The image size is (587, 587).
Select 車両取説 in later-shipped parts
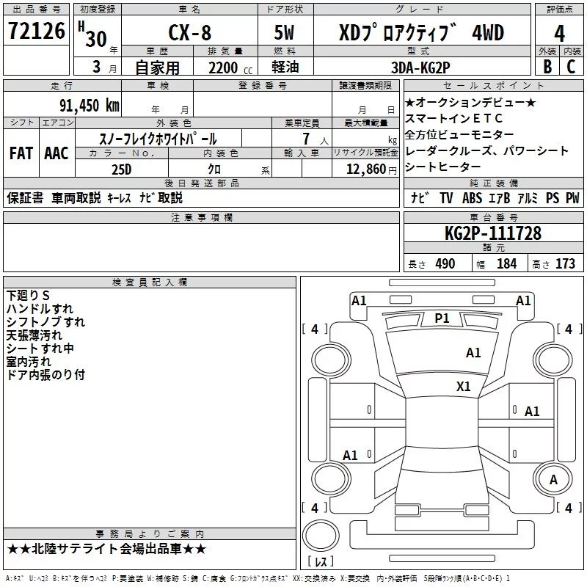point(76,197)
